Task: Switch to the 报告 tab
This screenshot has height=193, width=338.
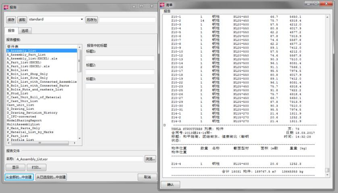Action: pyautogui.click(x=11, y=31)
